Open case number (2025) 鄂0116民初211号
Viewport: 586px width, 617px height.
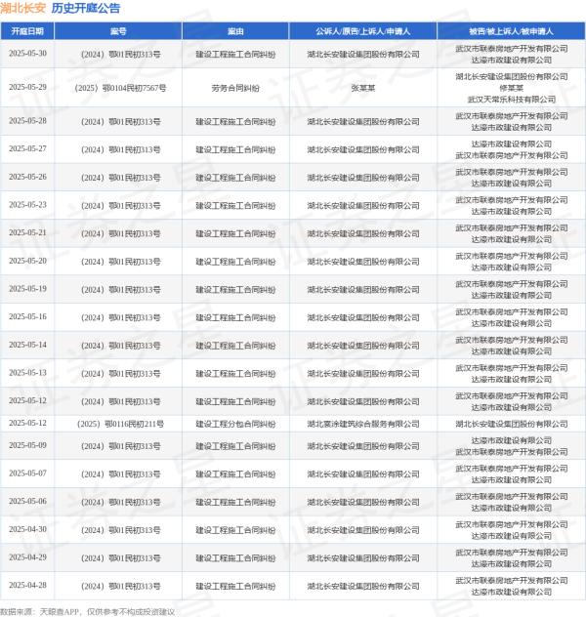click(x=119, y=425)
